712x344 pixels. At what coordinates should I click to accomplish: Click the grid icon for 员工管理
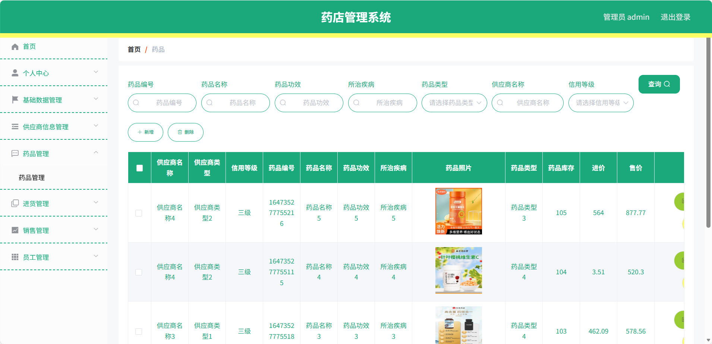(x=15, y=257)
